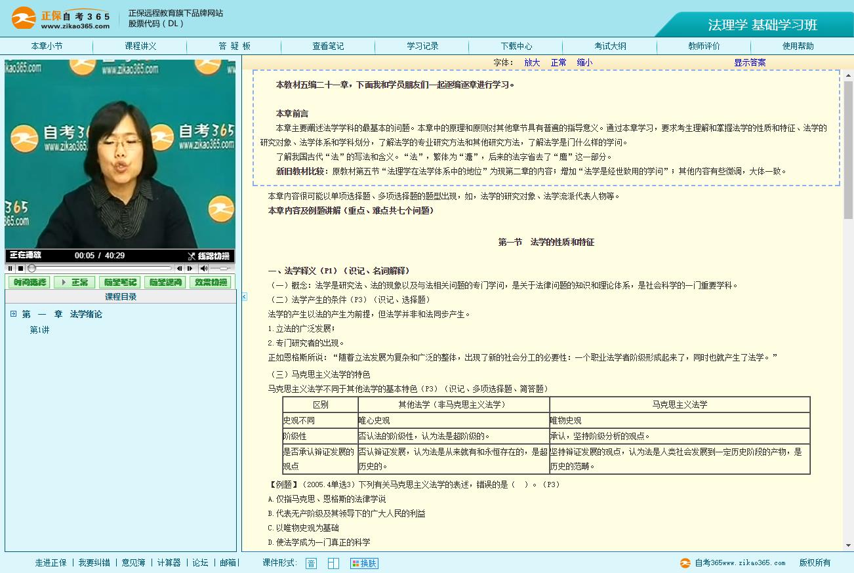This screenshot has width=854, height=573.
Task: Switch to split layout courseware icon
Action: point(333,563)
